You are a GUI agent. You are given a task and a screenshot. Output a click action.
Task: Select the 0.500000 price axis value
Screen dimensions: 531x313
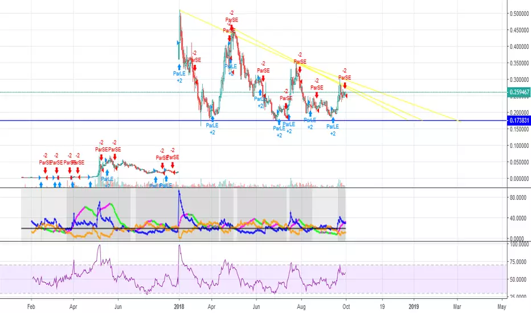[x=519, y=14]
